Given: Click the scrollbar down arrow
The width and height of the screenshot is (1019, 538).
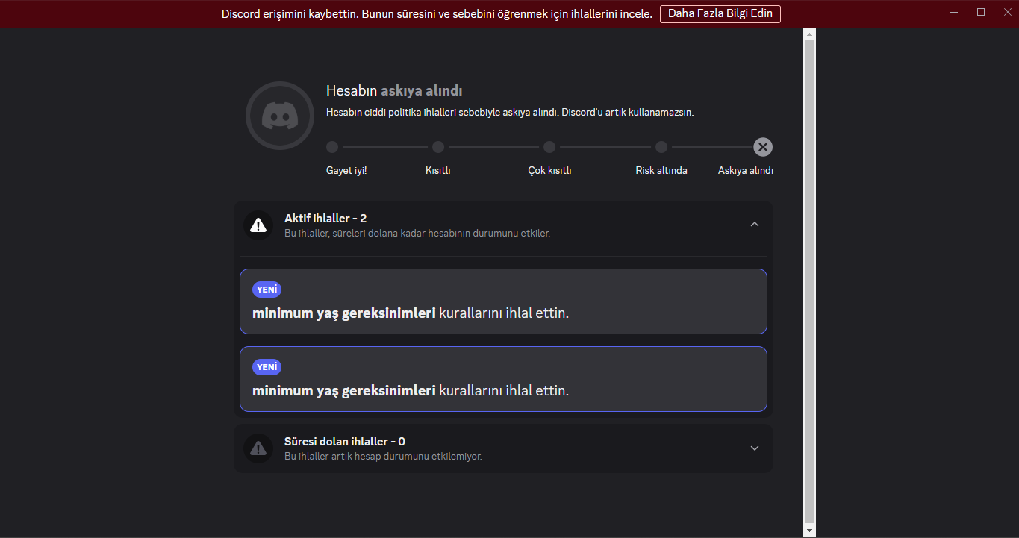Looking at the screenshot, I should coord(810,530).
